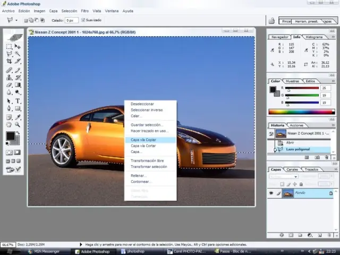Switch to the Canales tab
340x255 pixels.
(x=292, y=169)
